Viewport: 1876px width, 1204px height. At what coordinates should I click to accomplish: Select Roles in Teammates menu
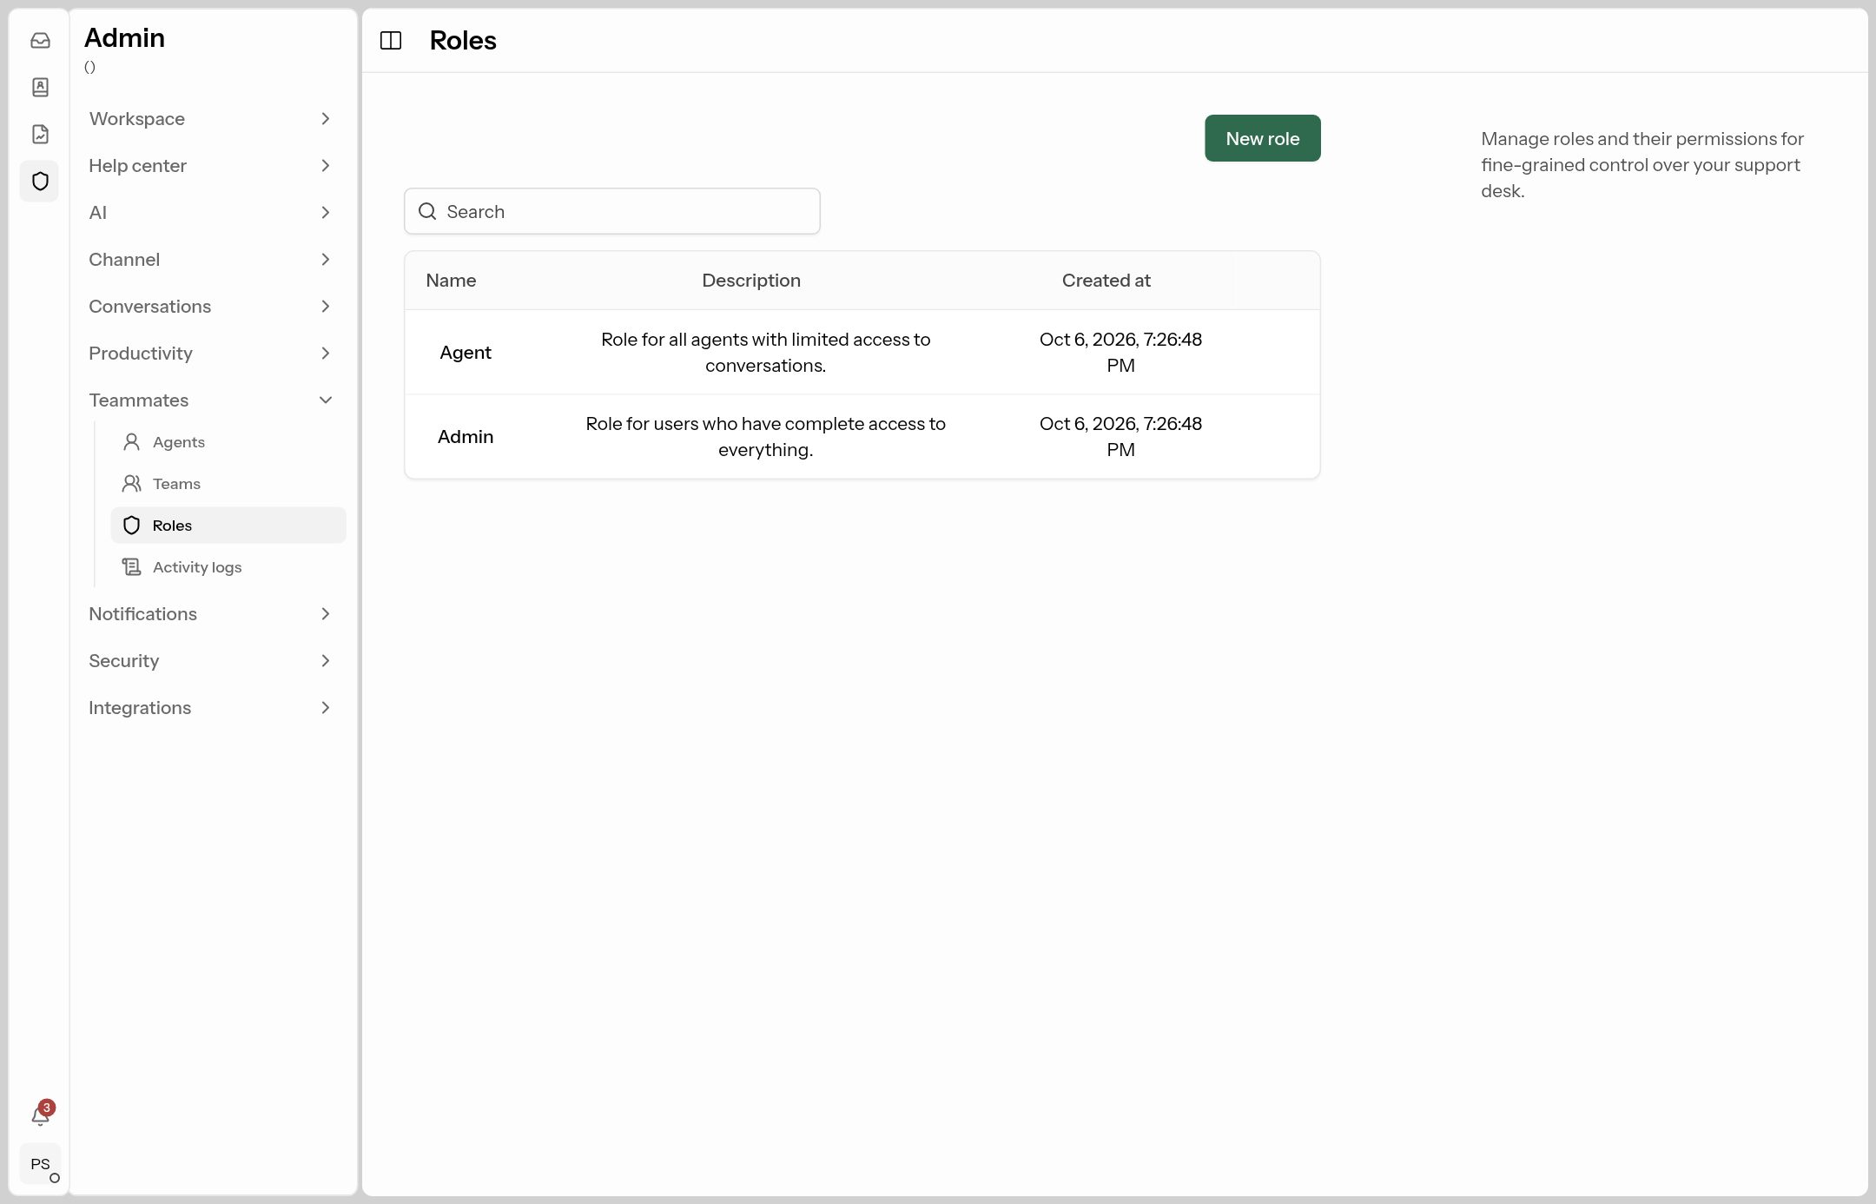[x=228, y=526]
